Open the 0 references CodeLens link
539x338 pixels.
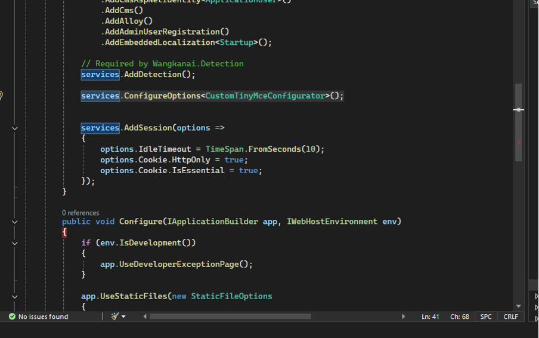80,213
